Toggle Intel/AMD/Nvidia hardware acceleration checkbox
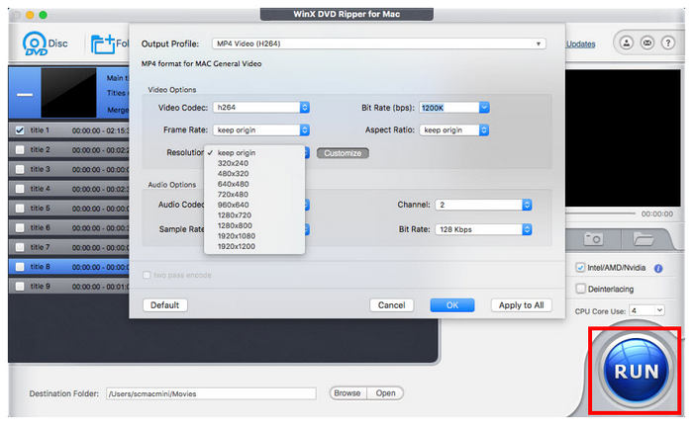The image size is (693, 425). click(x=580, y=268)
